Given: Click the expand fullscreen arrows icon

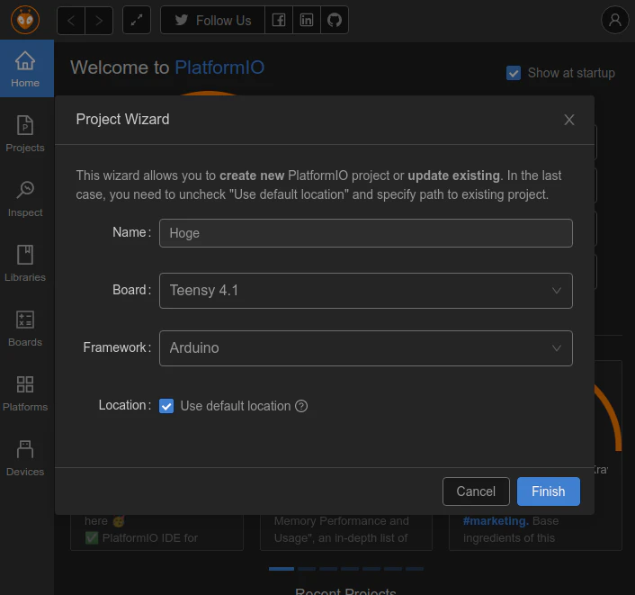Looking at the screenshot, I should 137,20.
